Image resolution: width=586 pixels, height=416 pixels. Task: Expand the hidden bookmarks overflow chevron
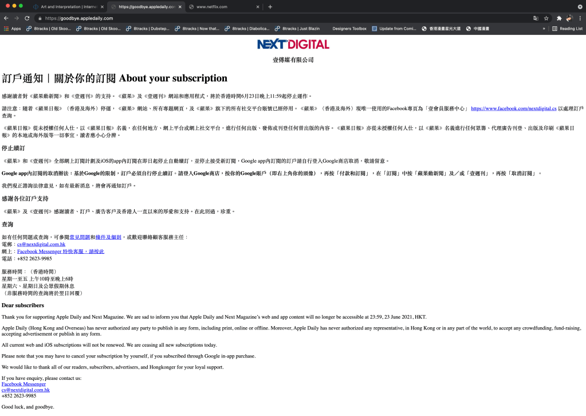coord(544,29)
